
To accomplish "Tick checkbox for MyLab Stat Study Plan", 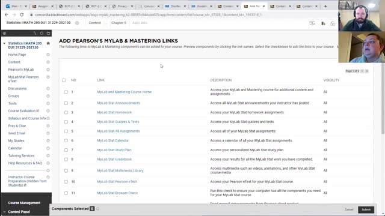I will (x=66, y=150).
